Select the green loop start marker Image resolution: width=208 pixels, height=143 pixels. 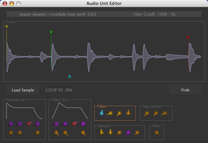tap(51, 32)
